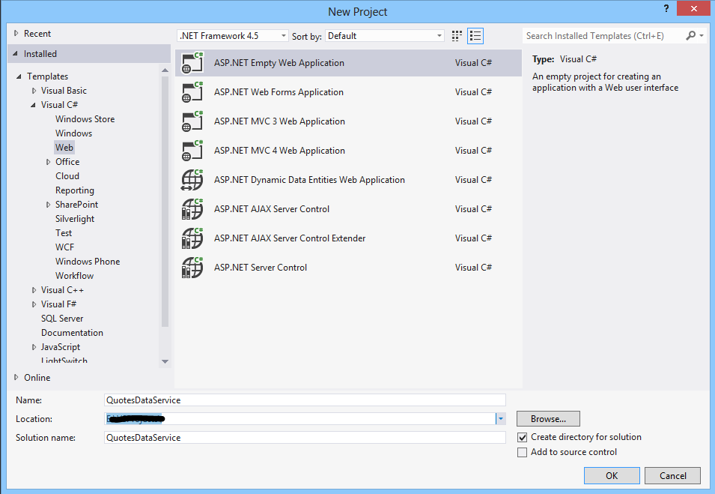Click the Location input field
The width and height of the screenshot is (715, 494).
tap(300, 419)
